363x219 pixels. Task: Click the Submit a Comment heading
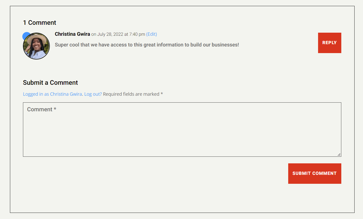point(50,82)
